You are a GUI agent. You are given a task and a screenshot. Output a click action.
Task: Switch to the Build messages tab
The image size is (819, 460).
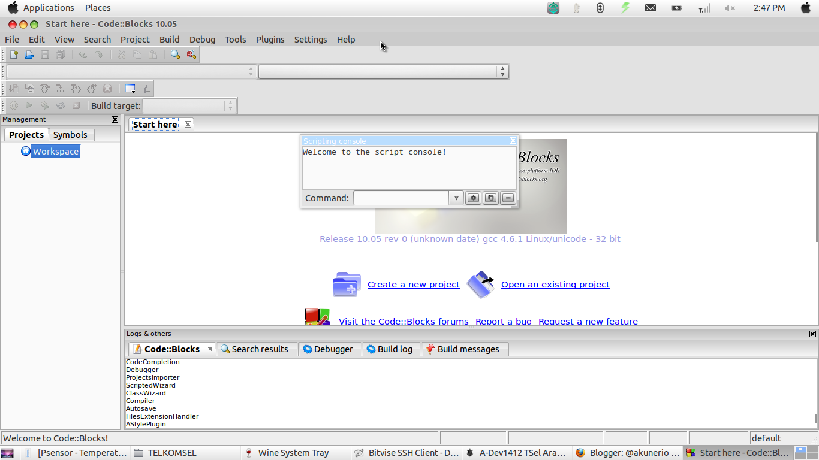pyautogui.click(x=465, y=349)
